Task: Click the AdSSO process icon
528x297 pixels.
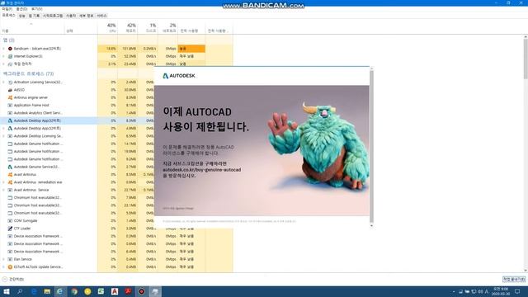Action: [10, 90]
